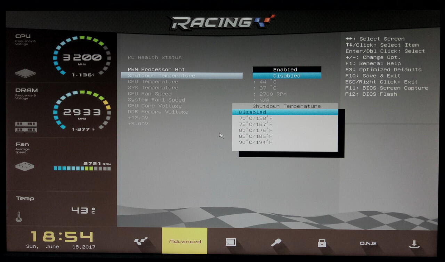Click the CPU 3200 MHz gauge

[82, 56]
